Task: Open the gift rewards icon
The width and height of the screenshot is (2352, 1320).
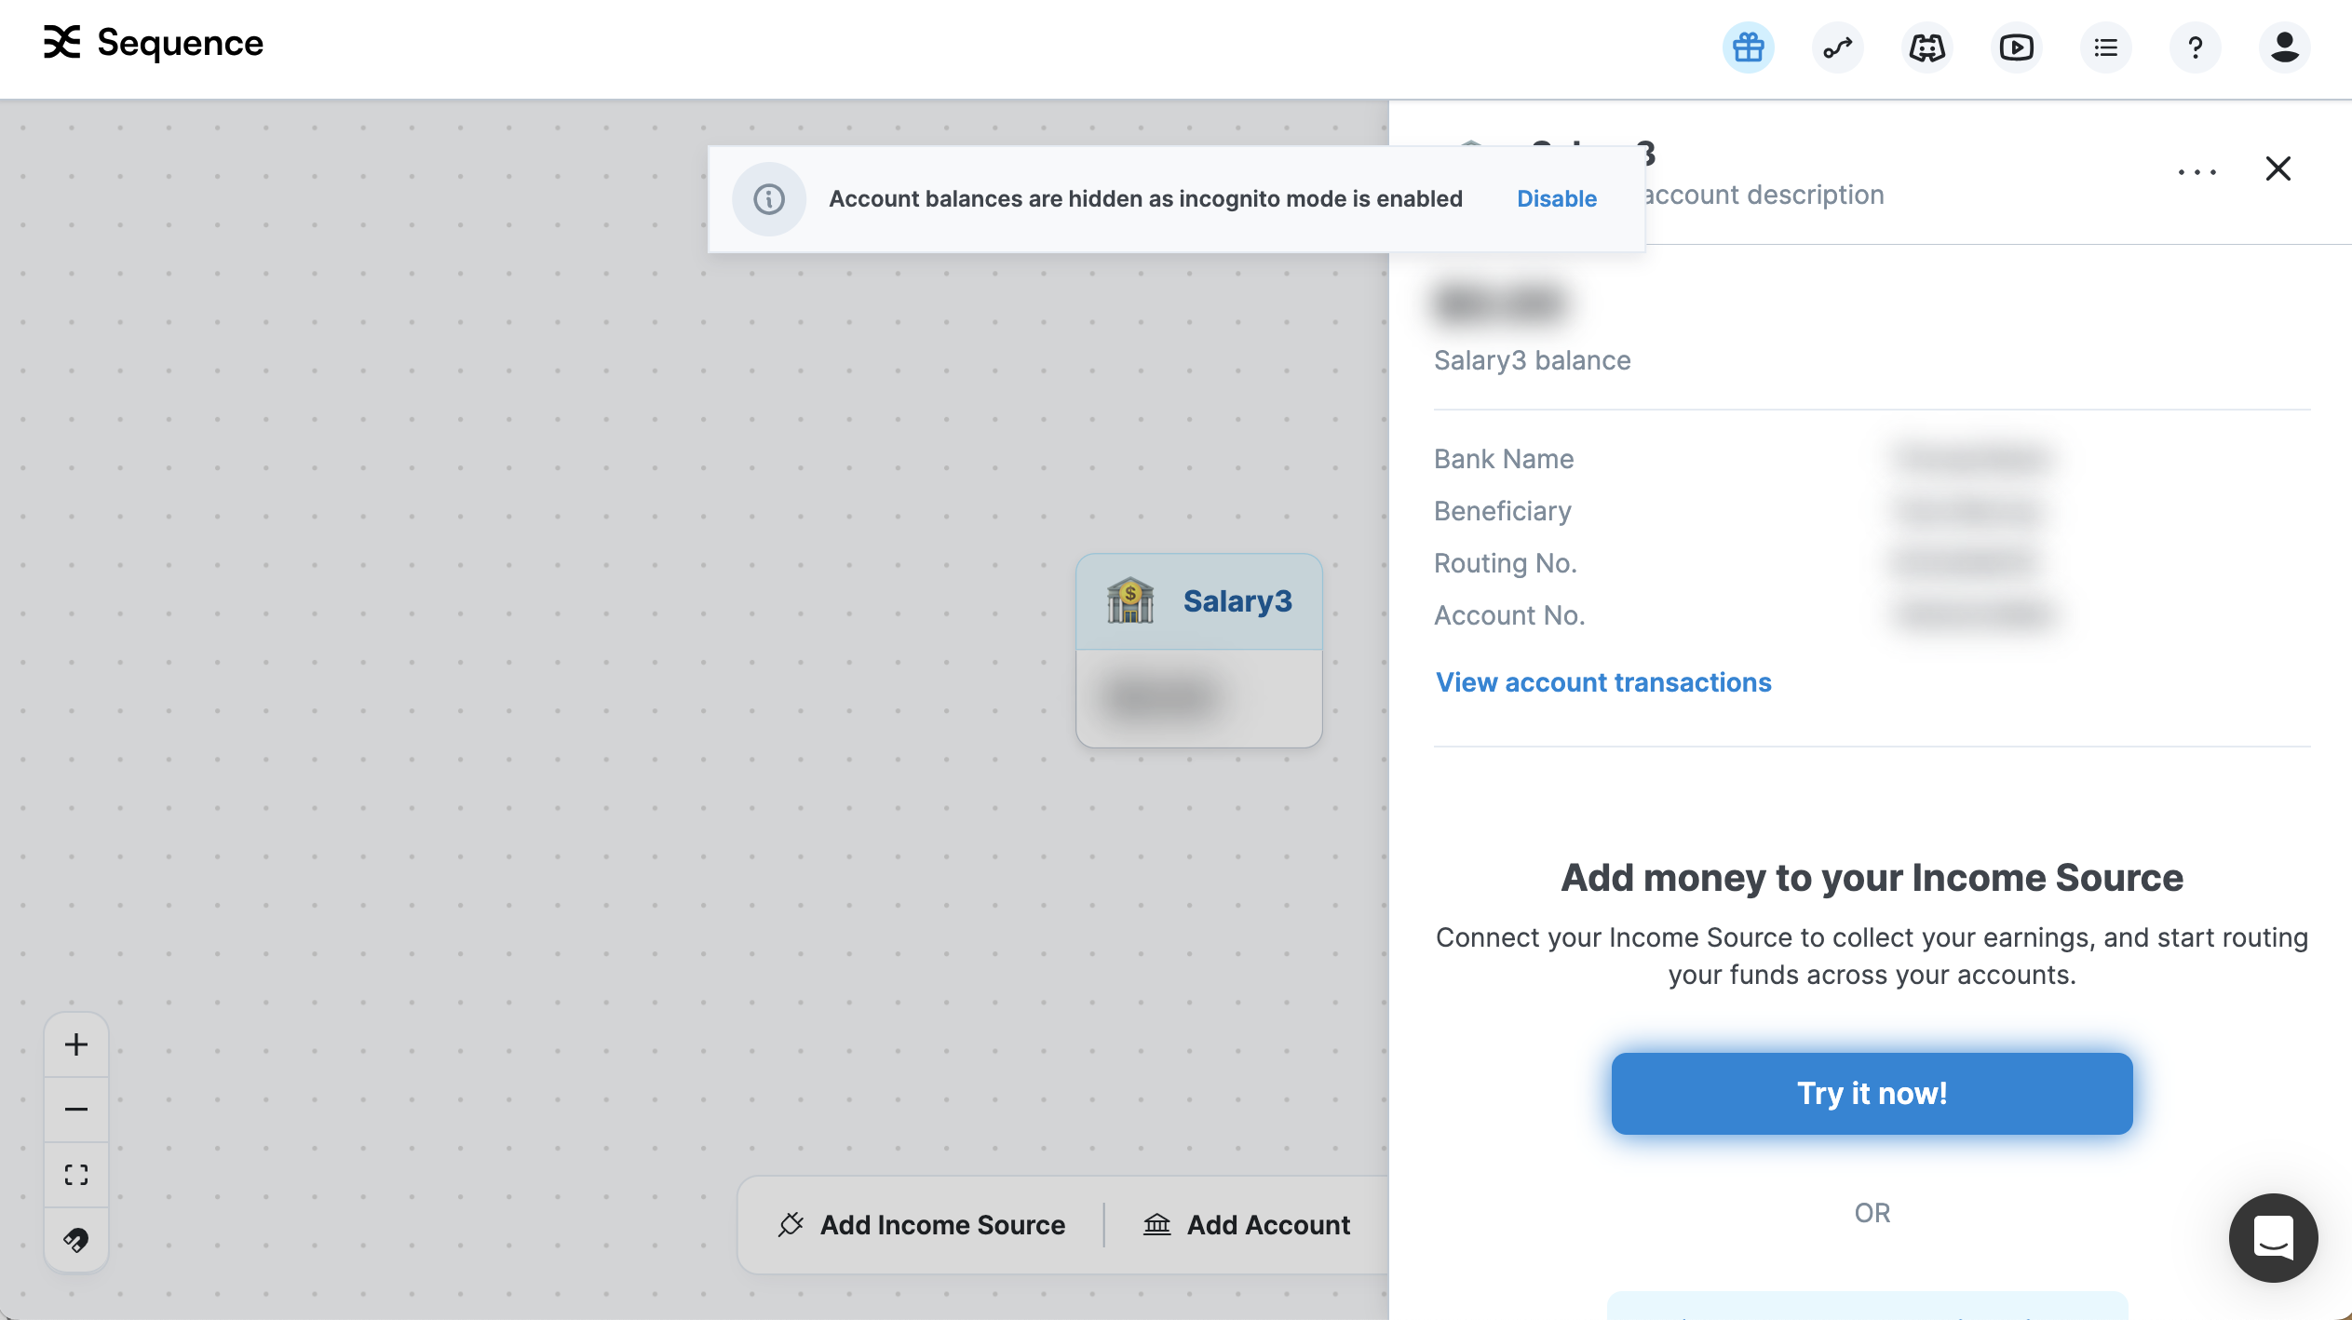Action: coord(1748,47)
